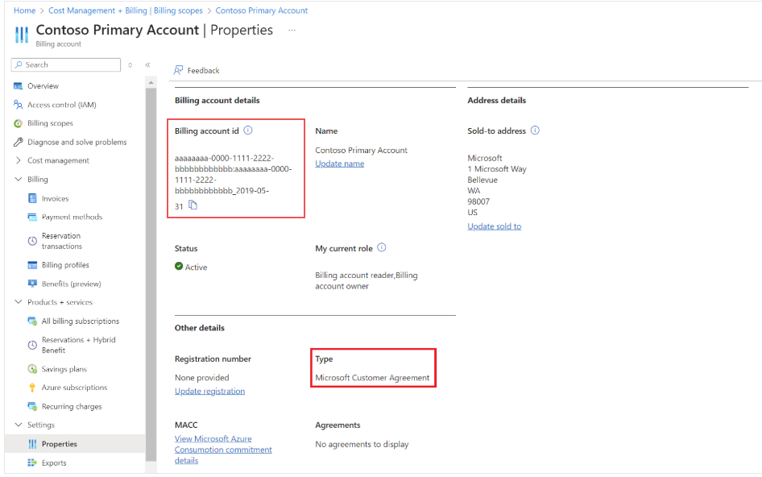Click the Invoices icon
The image size is (762, 477).
[x=32, y=198]
